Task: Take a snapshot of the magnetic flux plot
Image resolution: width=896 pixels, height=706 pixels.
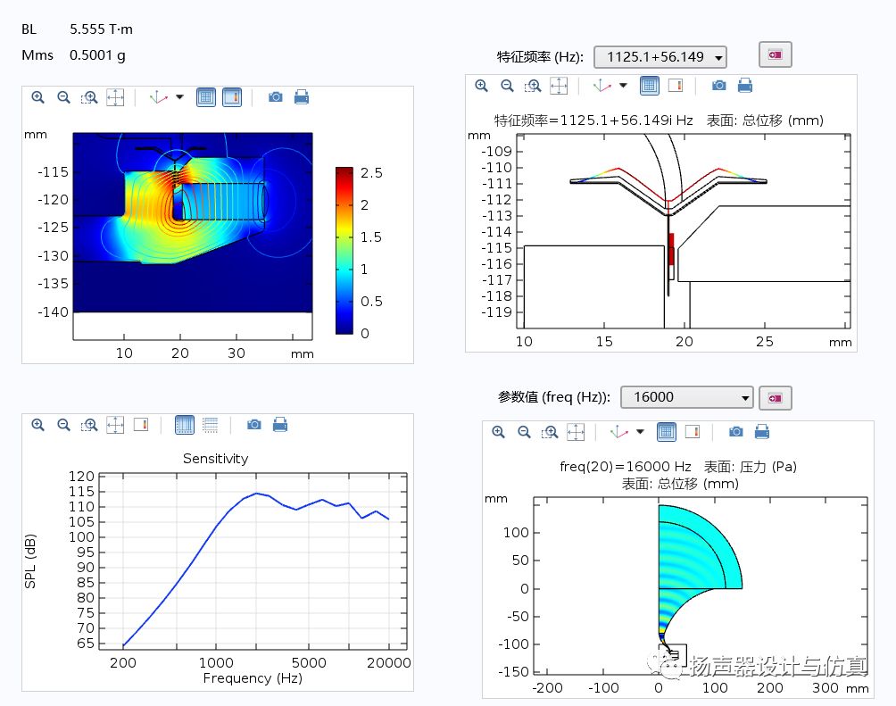Action: 275,97
